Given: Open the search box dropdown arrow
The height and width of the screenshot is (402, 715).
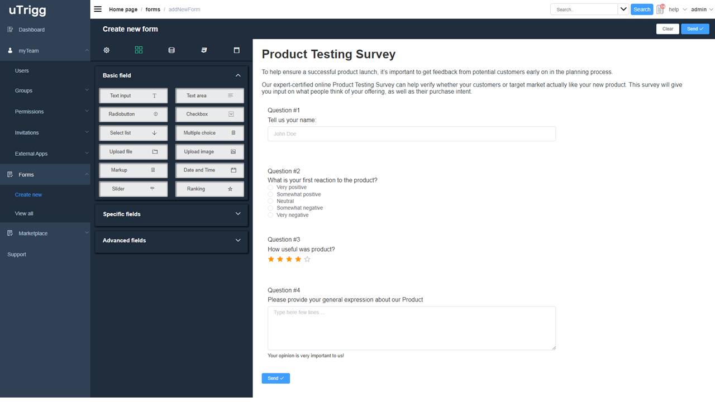Looking at the screenshot, I should point(623,9).
